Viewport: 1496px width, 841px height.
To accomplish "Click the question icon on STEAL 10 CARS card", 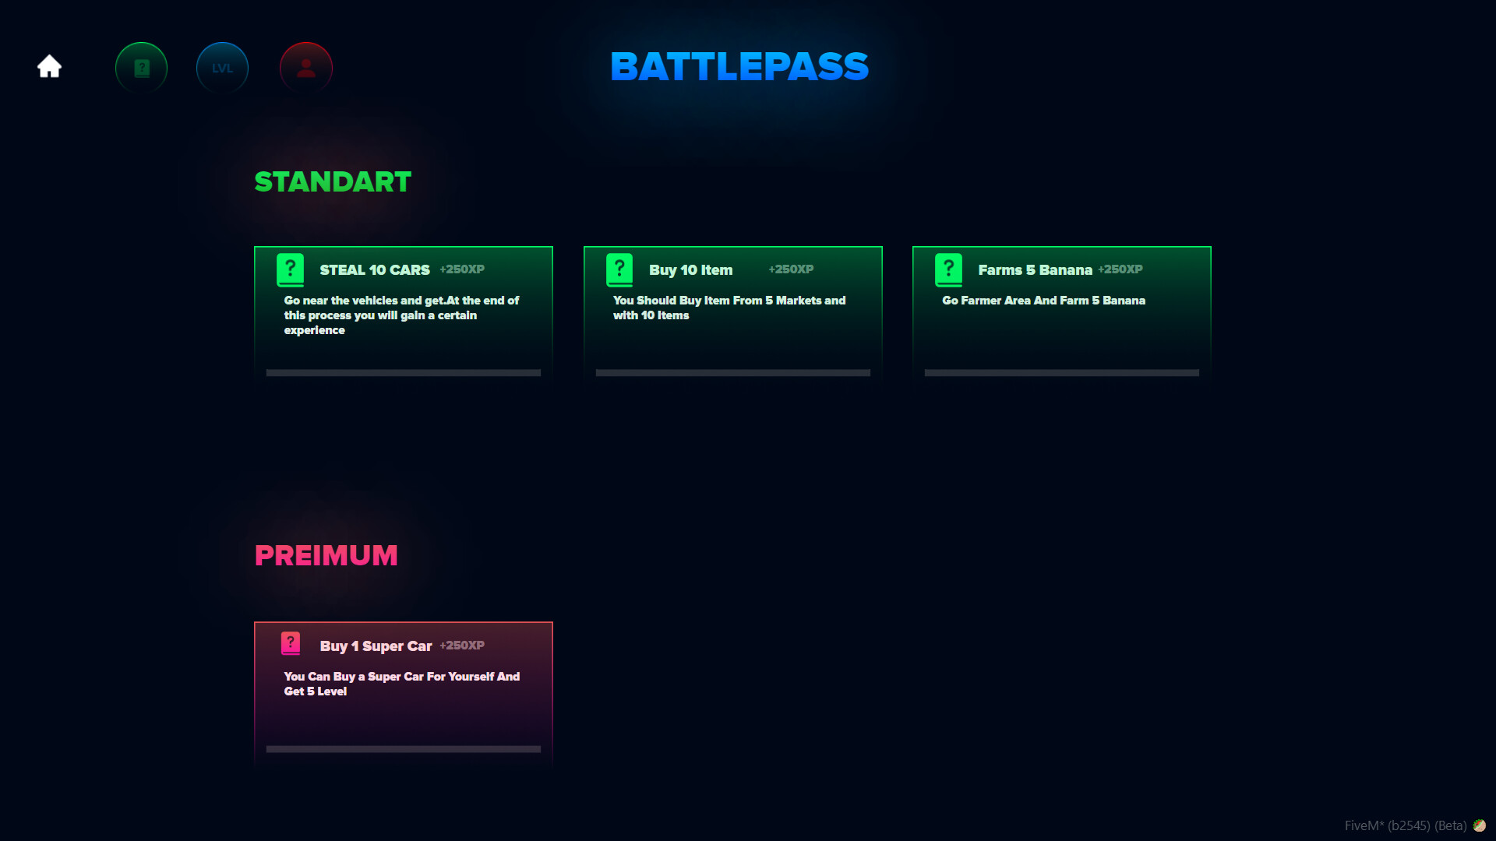I will (x=290, y=269).
